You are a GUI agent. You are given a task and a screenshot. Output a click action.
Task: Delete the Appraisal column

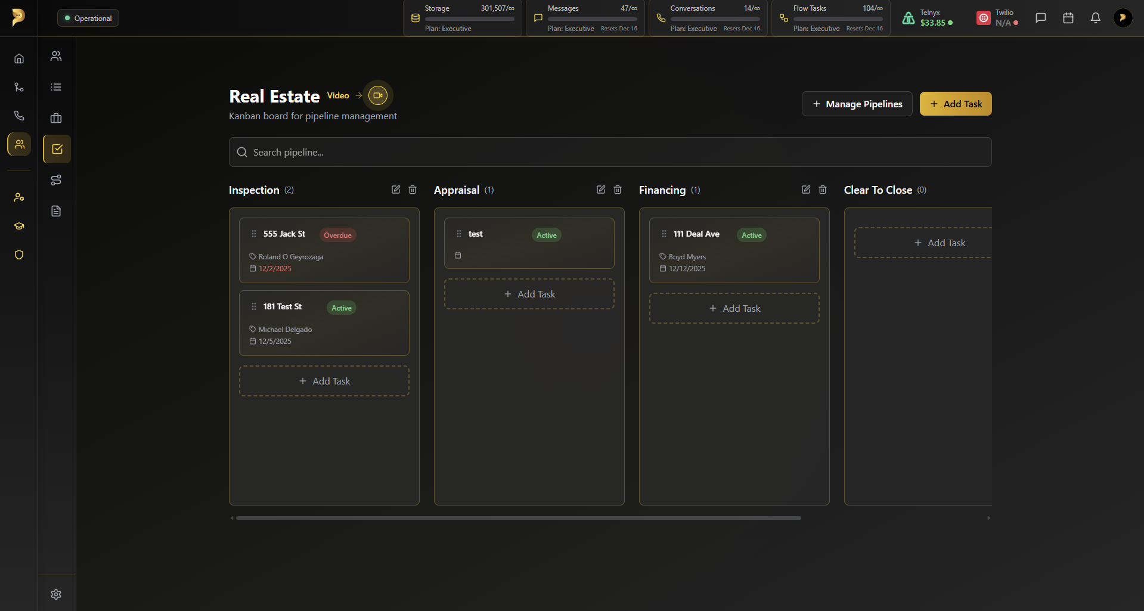tap(618, 190)
